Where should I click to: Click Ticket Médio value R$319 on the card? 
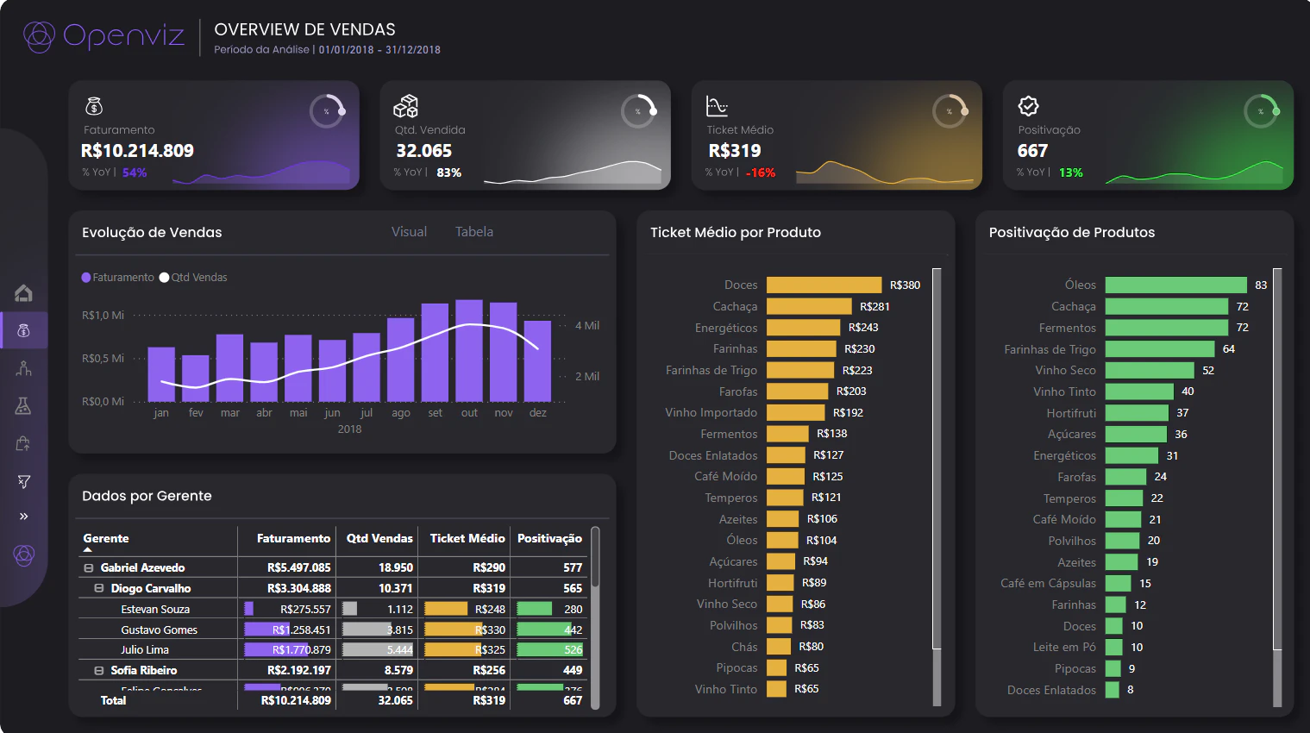pos(735,151)
